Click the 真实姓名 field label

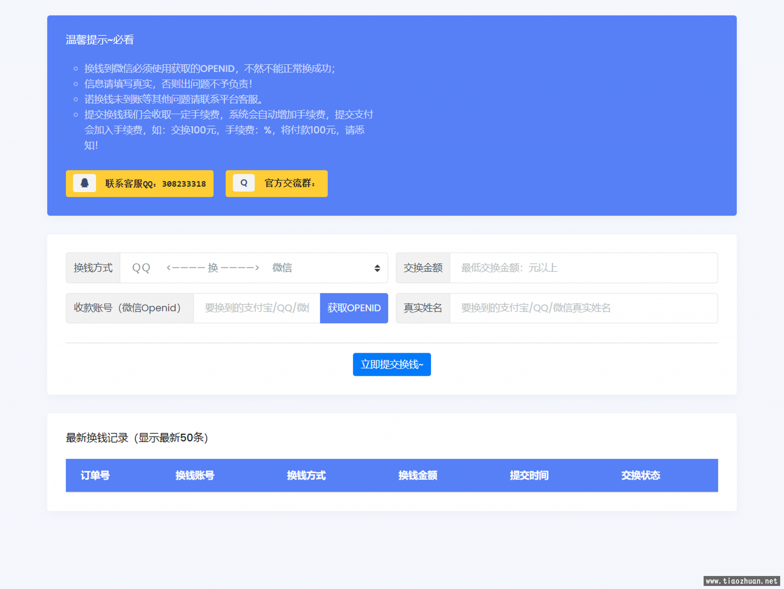423,308
